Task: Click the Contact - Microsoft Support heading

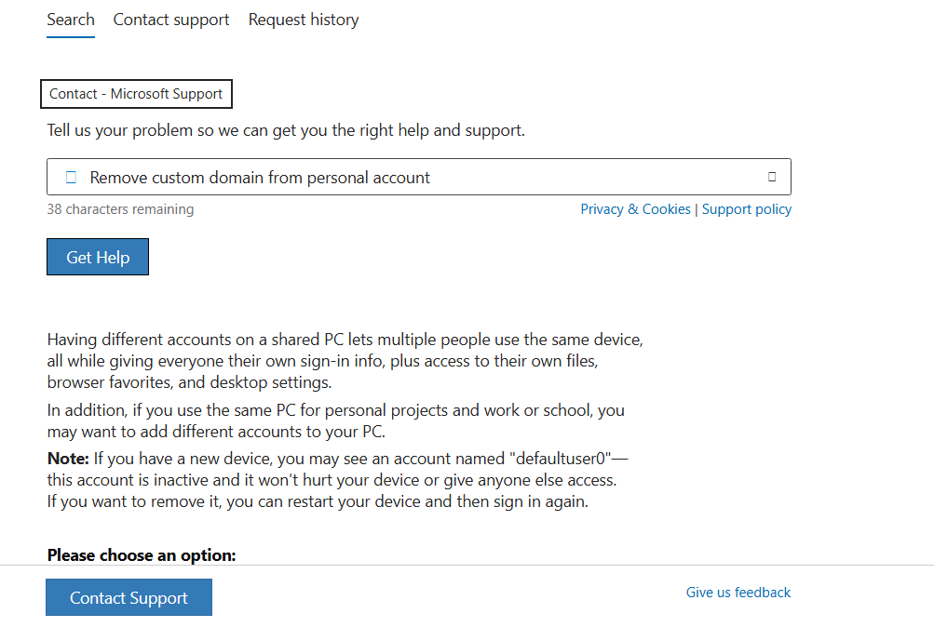Action: [136, 94]
